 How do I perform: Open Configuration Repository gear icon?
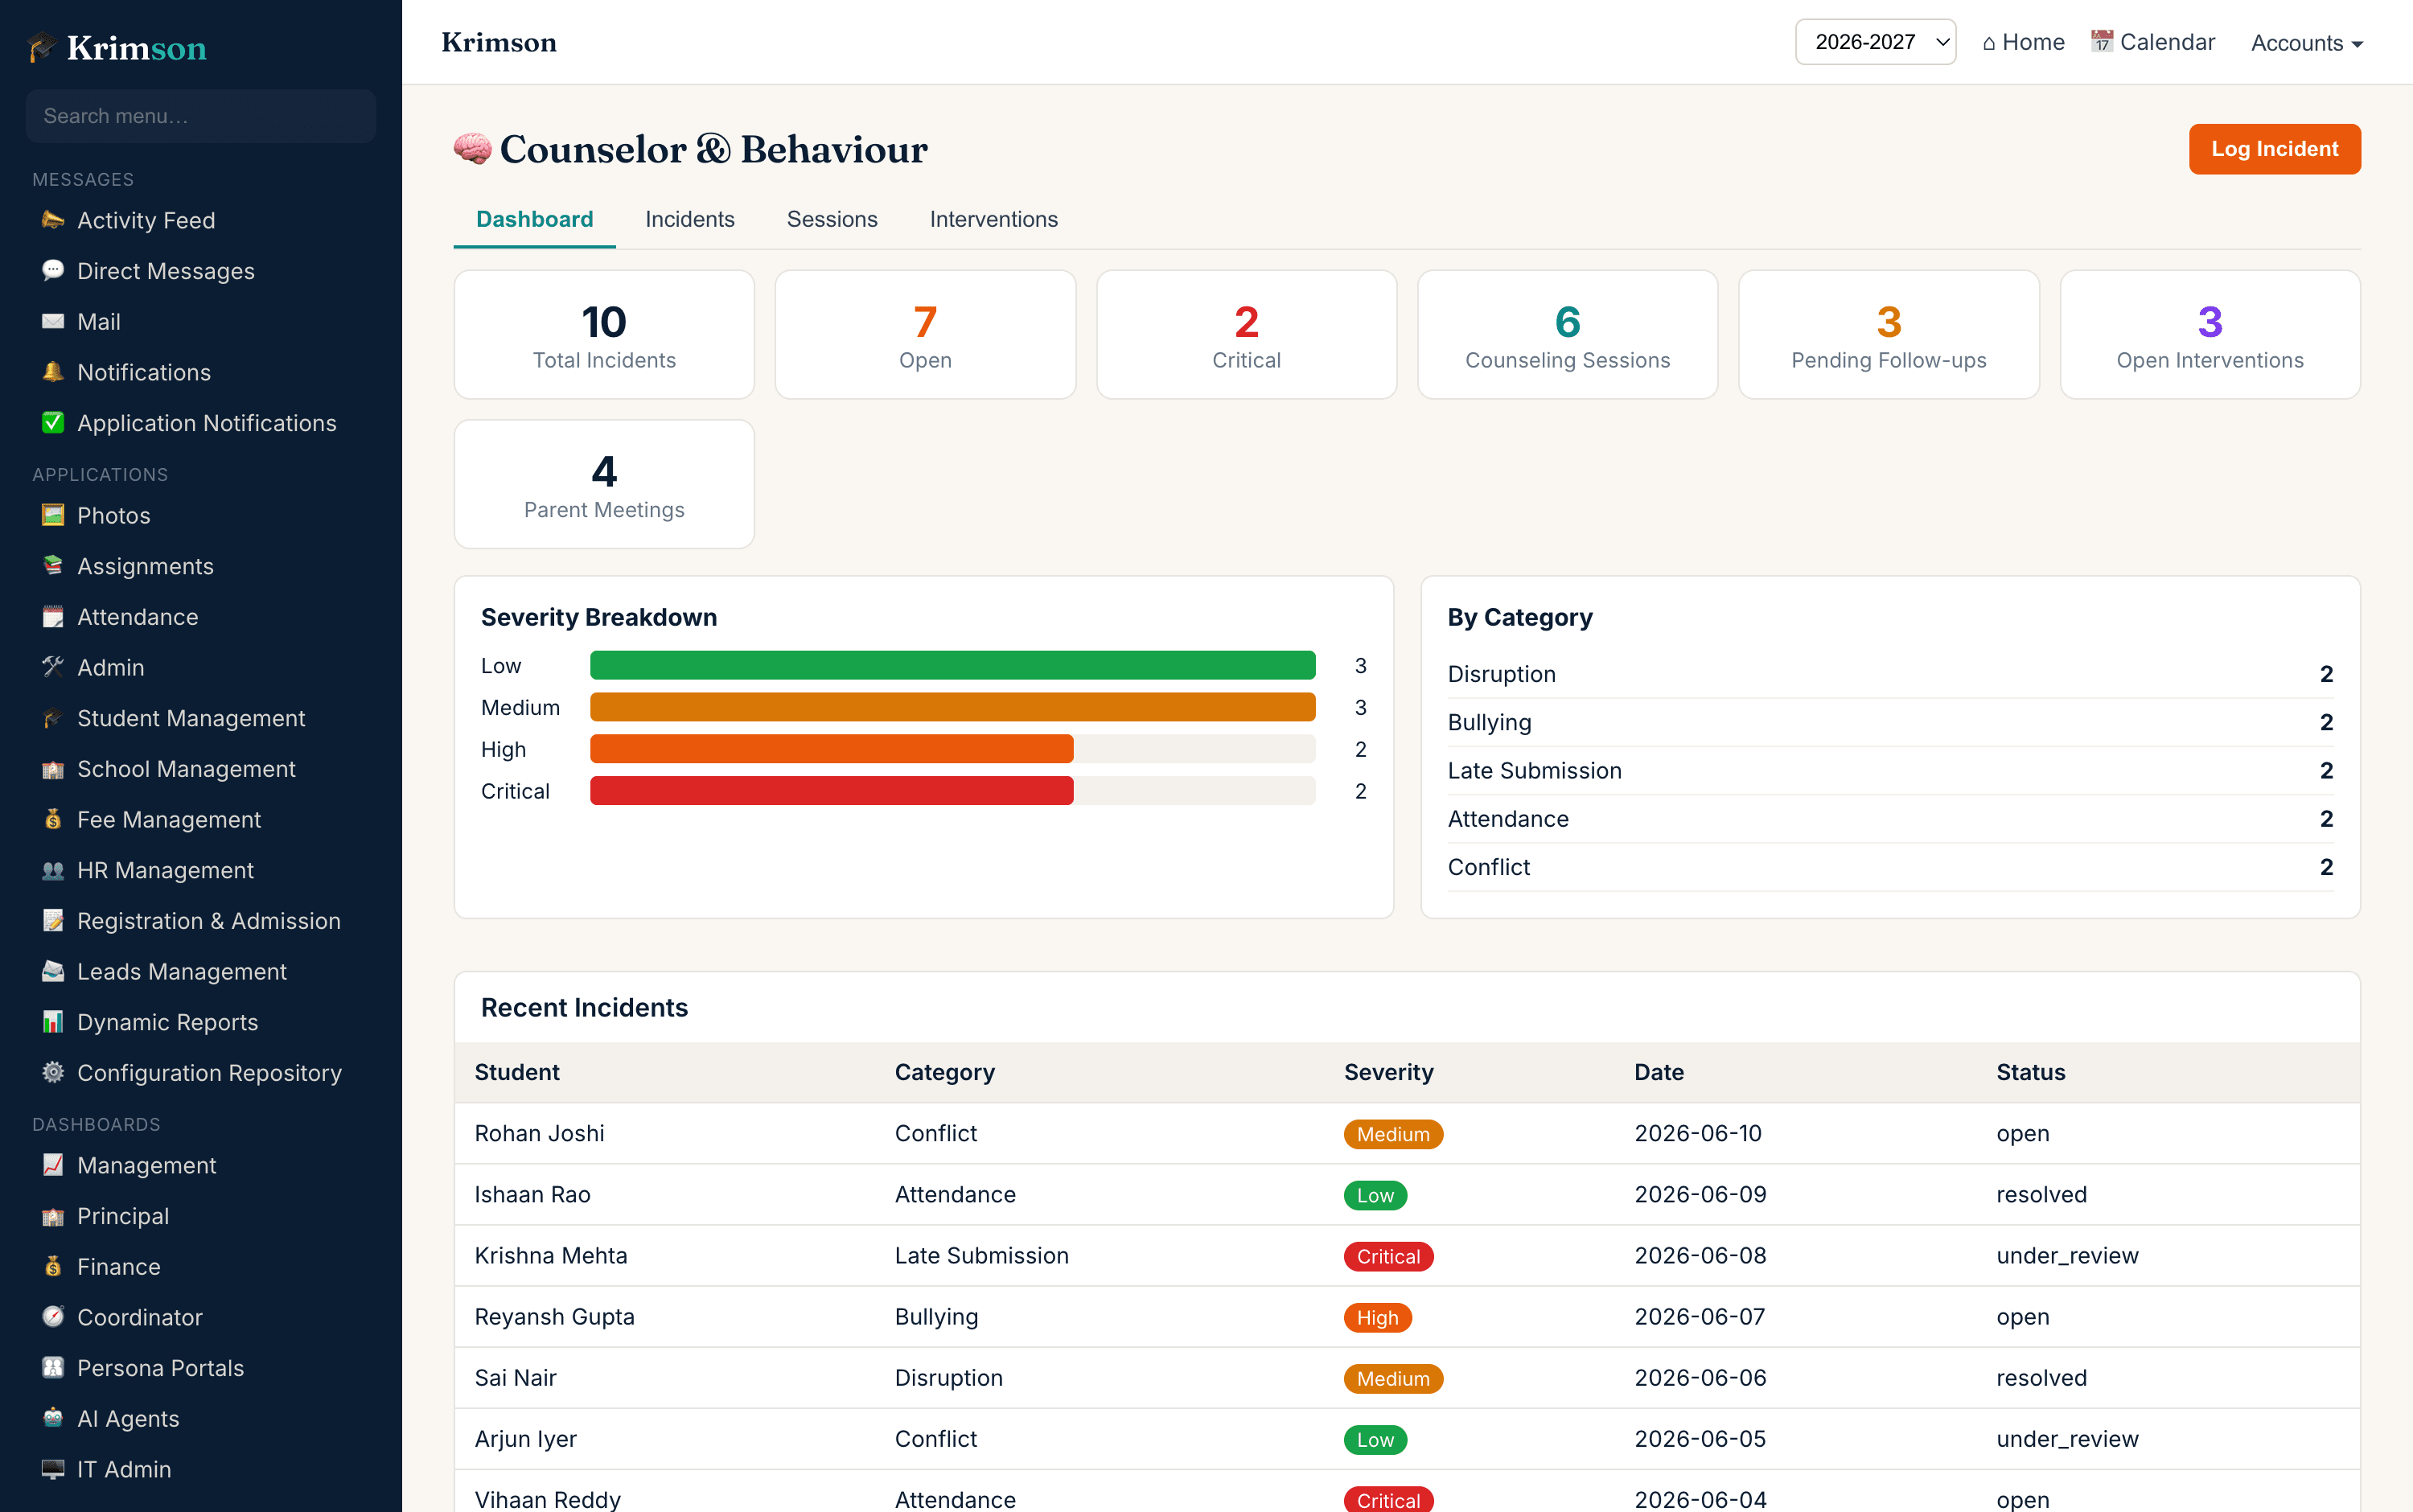coord(53,1073)
